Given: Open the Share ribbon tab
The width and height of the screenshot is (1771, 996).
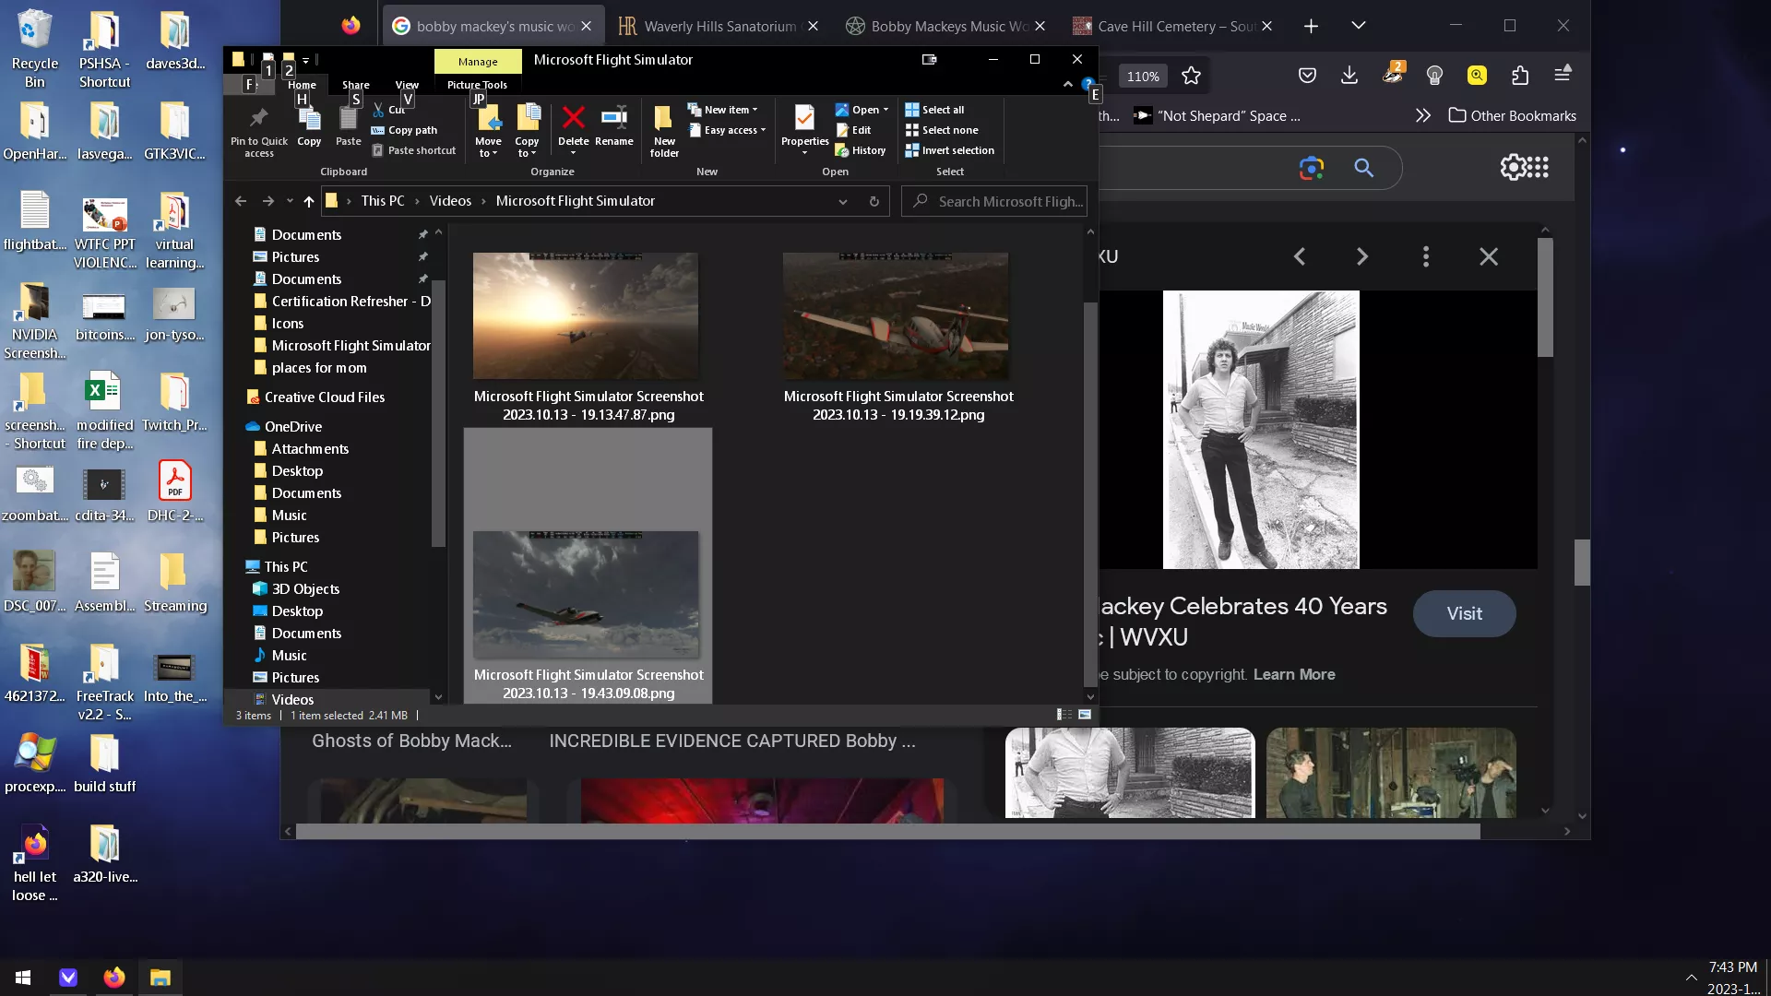Looking at the screenshot, I should click(355, 85).
